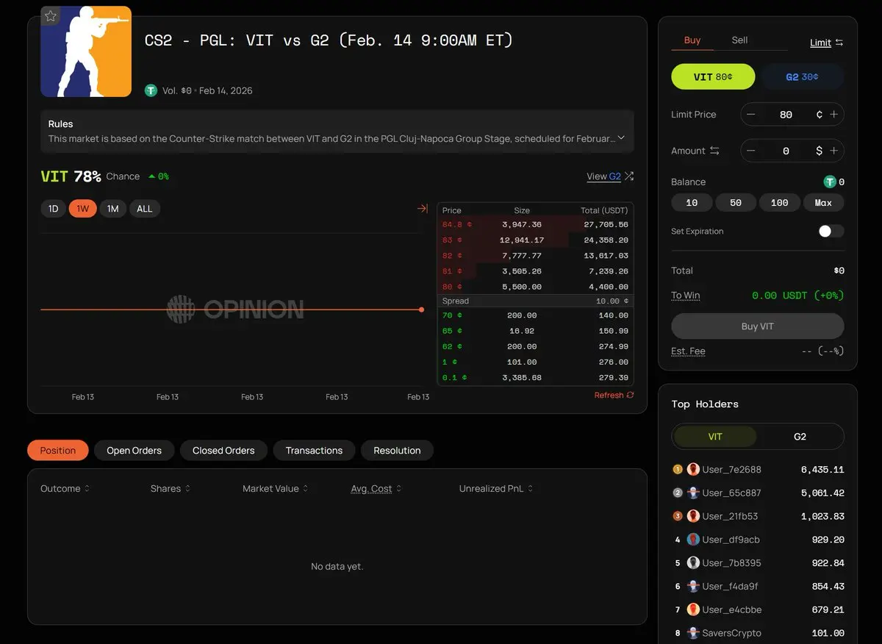Set amount to 100
This screenshot has width=882, height=644.
coord(779,203)
